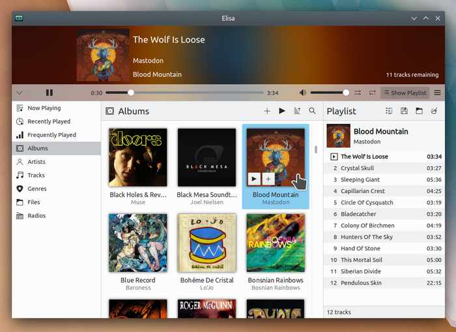The height and width of the screenshot is (332, 456).
Task: Select Crystal Skull in the playlist
Action: pos(384,168)
